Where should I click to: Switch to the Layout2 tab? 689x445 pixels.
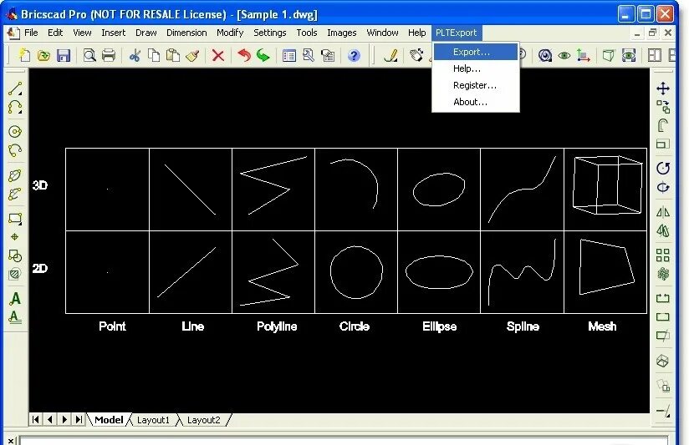pos(203,420)
